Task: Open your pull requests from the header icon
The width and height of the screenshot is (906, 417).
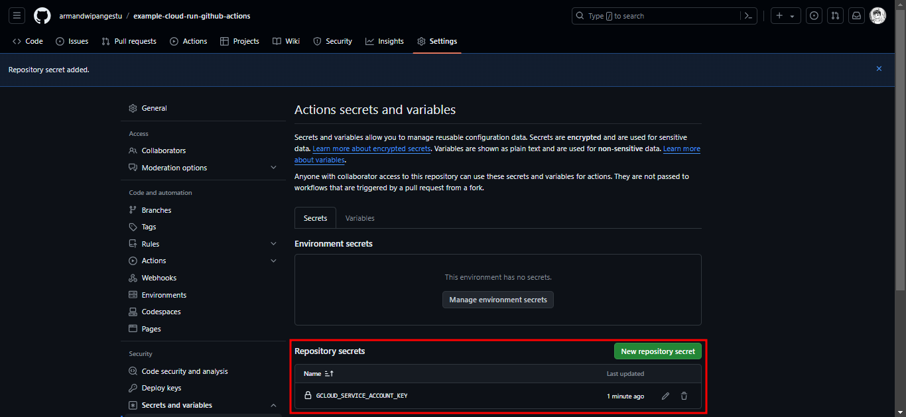Action: pyautogui.click(x=835, y=15)
